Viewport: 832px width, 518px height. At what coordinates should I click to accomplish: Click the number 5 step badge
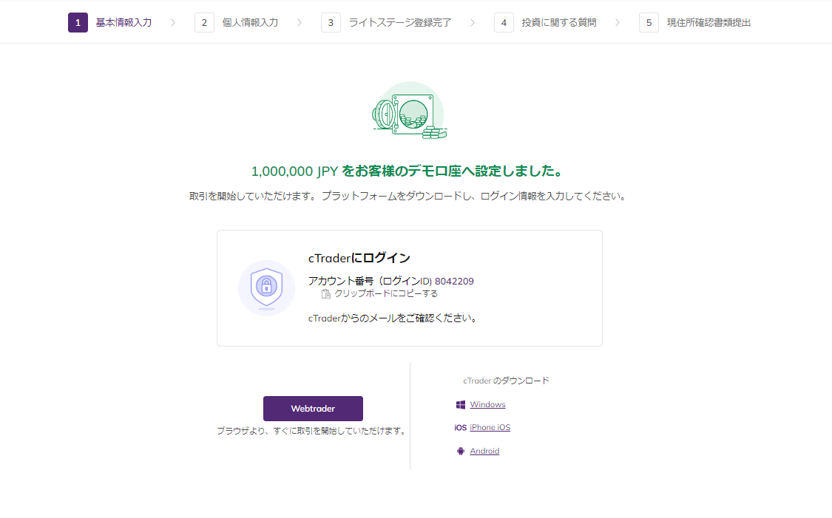(649, 23)
